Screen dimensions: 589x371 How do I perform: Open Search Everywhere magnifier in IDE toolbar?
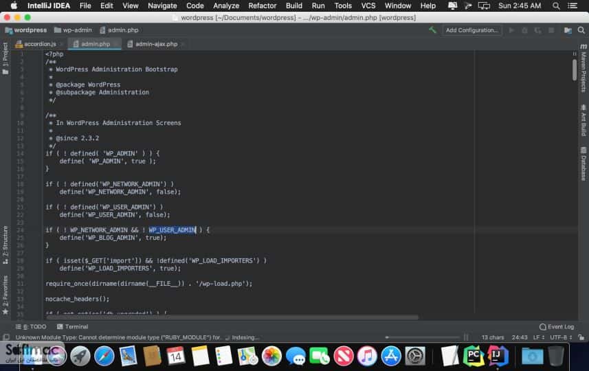pos(581,30)
